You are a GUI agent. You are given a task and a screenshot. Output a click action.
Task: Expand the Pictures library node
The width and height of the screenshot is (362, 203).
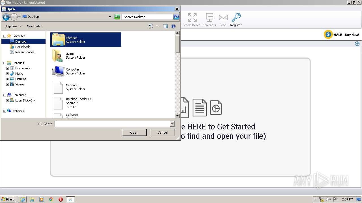[x=8, y=79]
